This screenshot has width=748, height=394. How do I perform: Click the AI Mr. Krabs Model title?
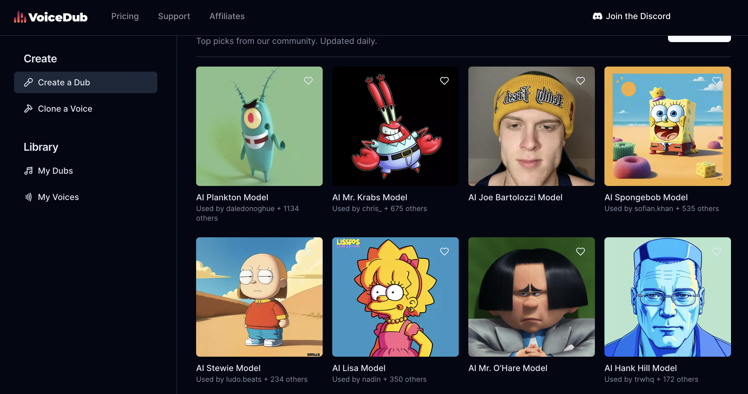pyautogui.click(x=370, y=197)
